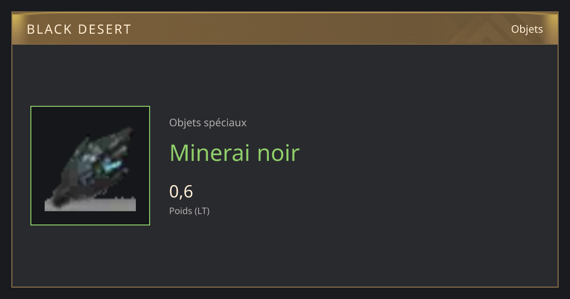The image size is (570, 299).
Task: Open the Objets link in header
Action: [x=527, y=29]
